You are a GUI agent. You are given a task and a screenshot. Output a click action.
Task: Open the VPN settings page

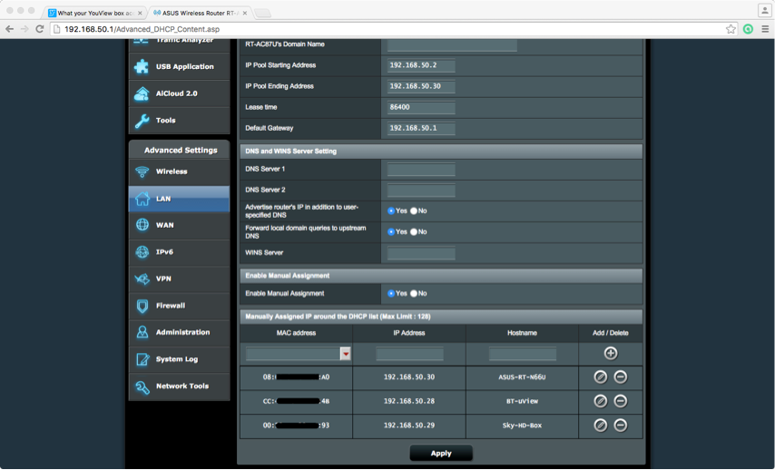point(179,279)
